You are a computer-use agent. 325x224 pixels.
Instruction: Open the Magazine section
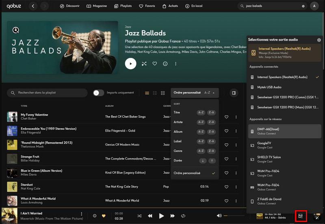point(97,6)
